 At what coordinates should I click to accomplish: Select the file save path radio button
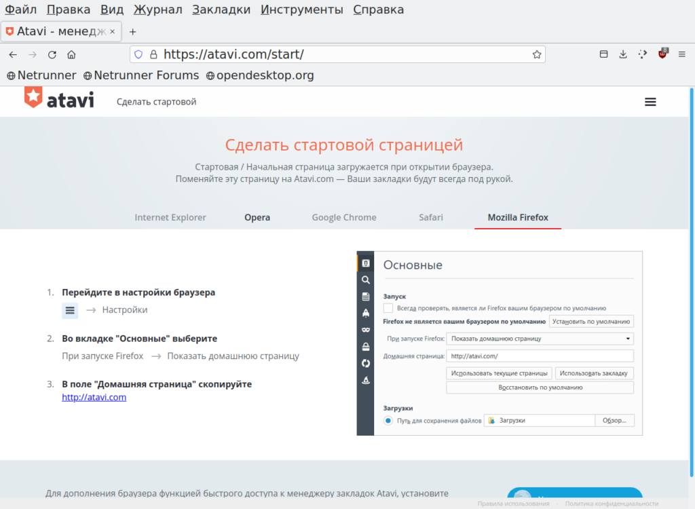388,421
